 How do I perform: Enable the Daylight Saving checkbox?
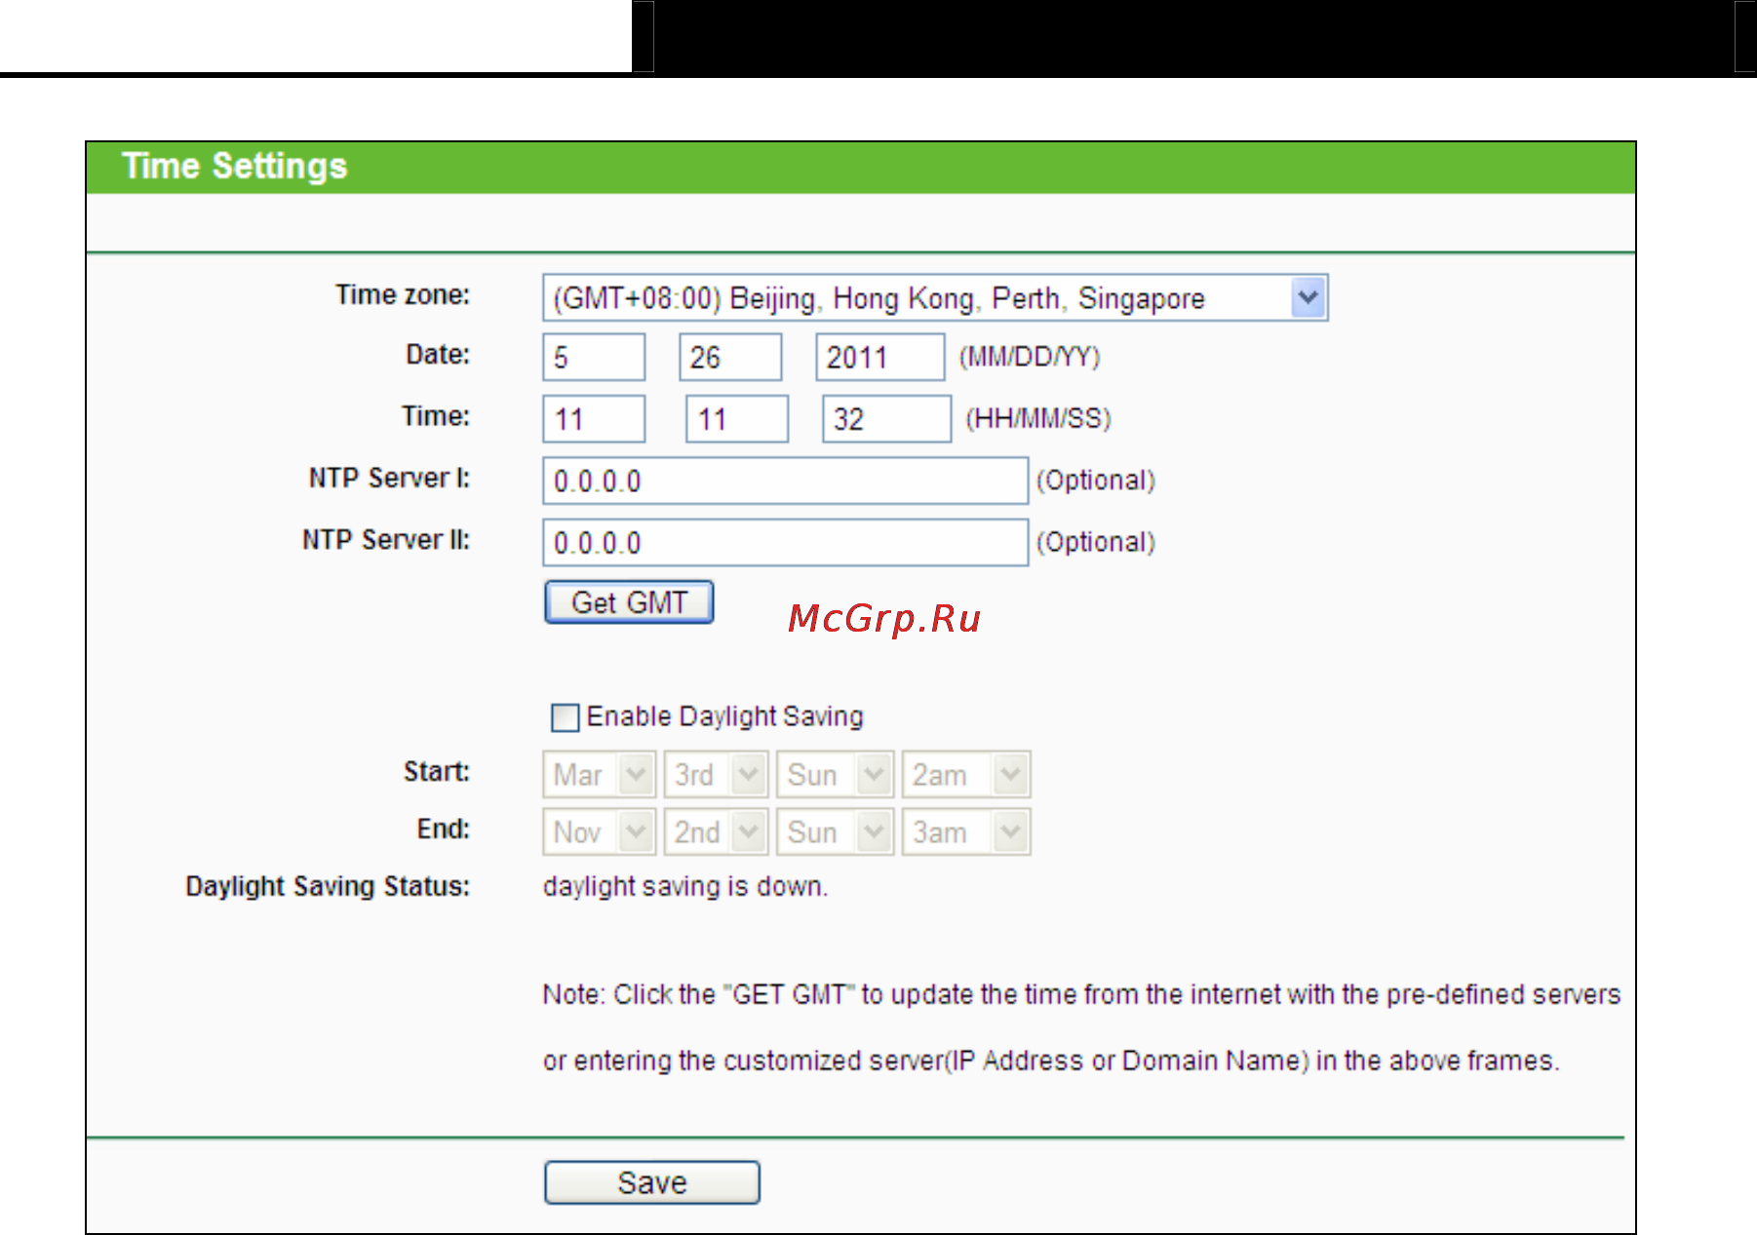click(x=565, y=717)
